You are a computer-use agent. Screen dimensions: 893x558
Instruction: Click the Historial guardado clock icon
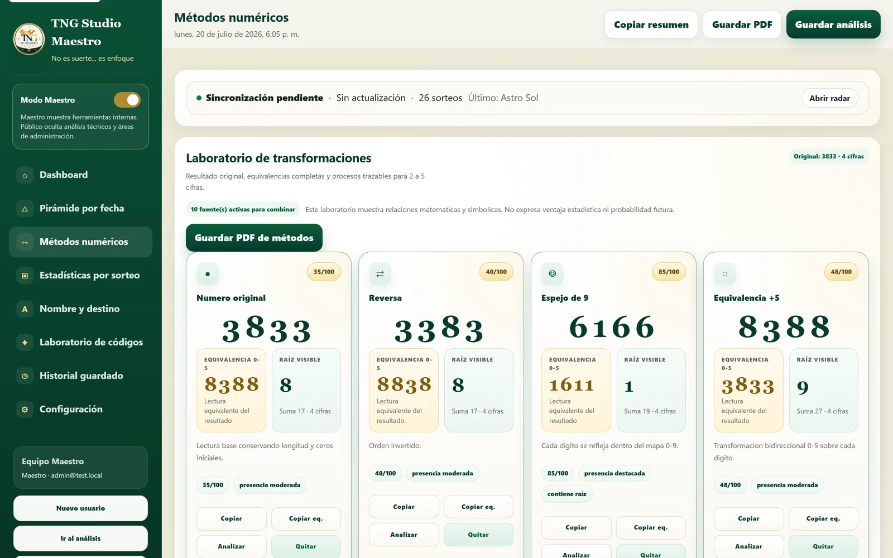coord(25,376)
